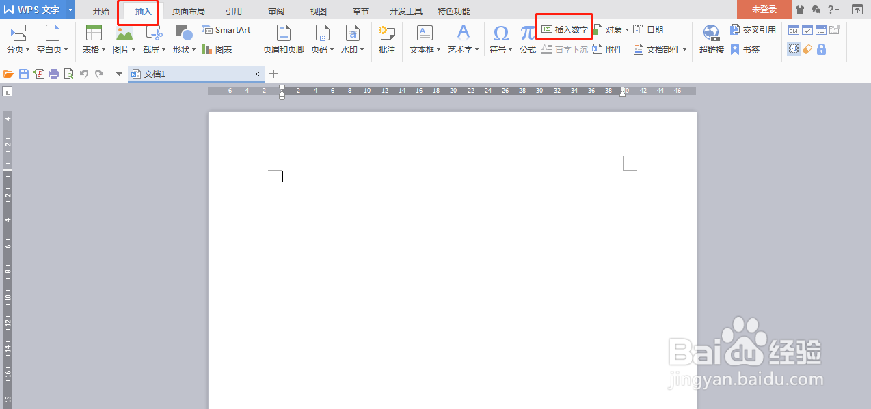Insert a 书签 bookmark

tap(745, 50)
